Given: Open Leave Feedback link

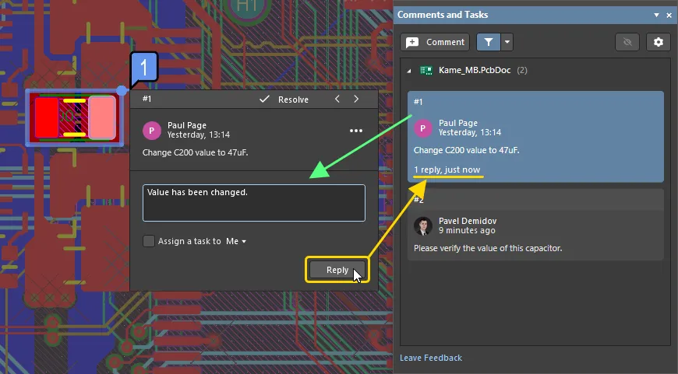Looking at the screenshot, I should [431, 358].
